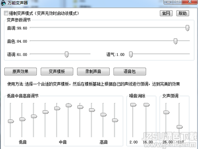Click the headphone app icon in the title bar

click(3, 3)
